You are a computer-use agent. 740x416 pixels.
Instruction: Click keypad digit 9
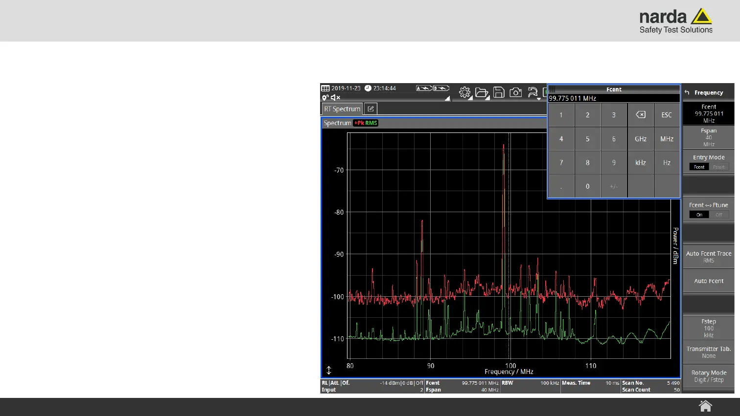614,163
